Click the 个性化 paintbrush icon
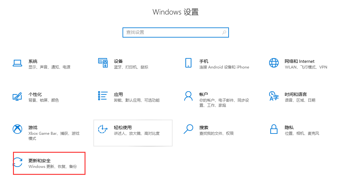360x178 pixels. [x=17, y=96]
